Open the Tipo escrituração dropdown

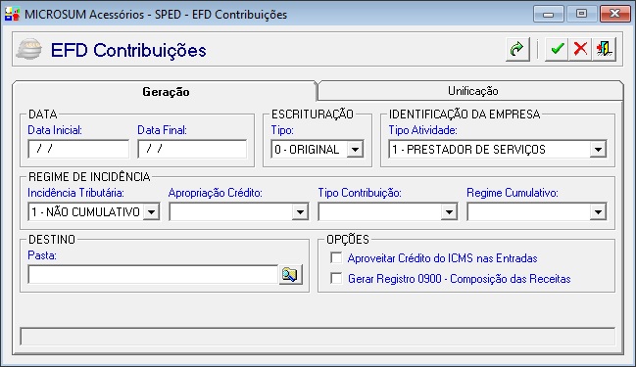(355, 150)
